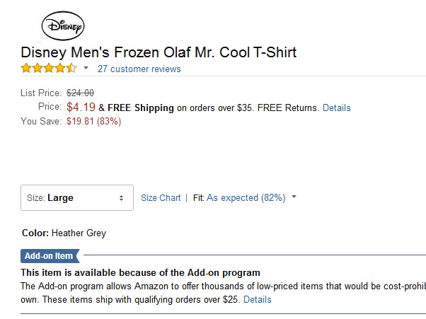Open the Size Chart link

tap(161, 197)
